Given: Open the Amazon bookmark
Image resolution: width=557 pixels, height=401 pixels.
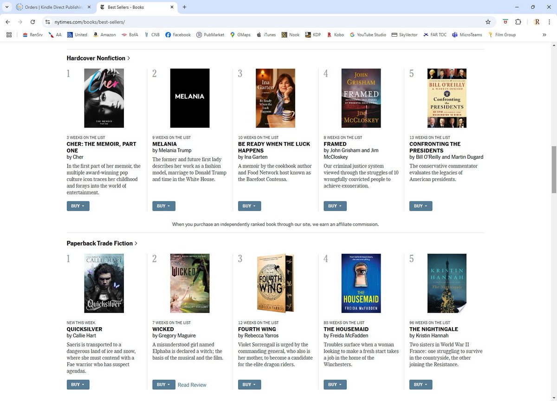Looking at the screenshot, I should pos(104,35).
